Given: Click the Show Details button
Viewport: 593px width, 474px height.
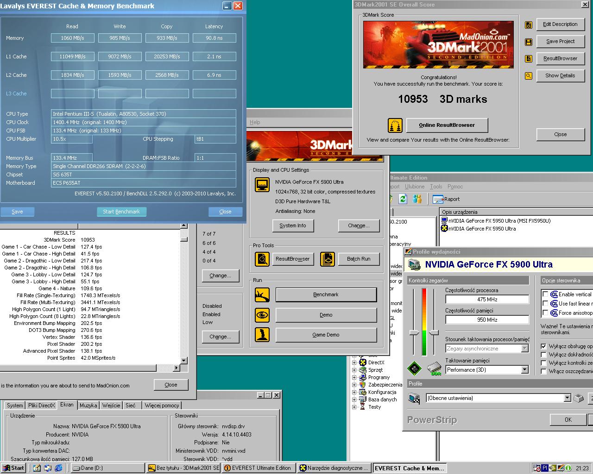Looking at the screenshot, I should pos(560,75).
